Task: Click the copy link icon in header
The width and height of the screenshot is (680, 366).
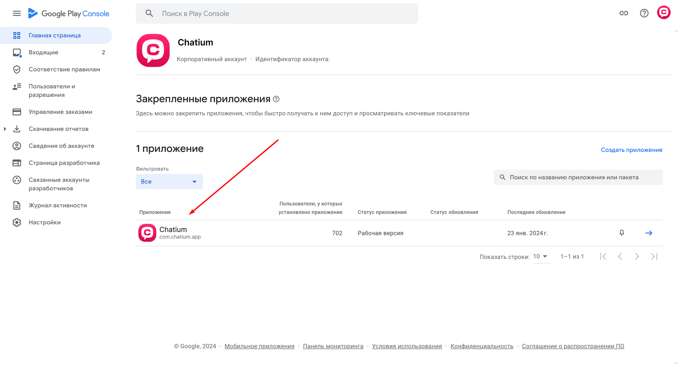Action: tap(624, 13)
